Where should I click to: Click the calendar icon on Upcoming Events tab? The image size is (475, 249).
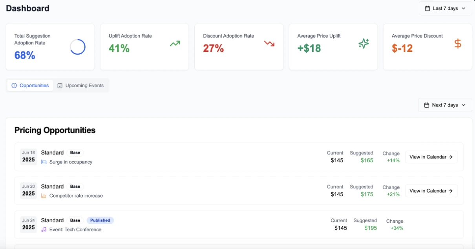(x=60, y=85)
